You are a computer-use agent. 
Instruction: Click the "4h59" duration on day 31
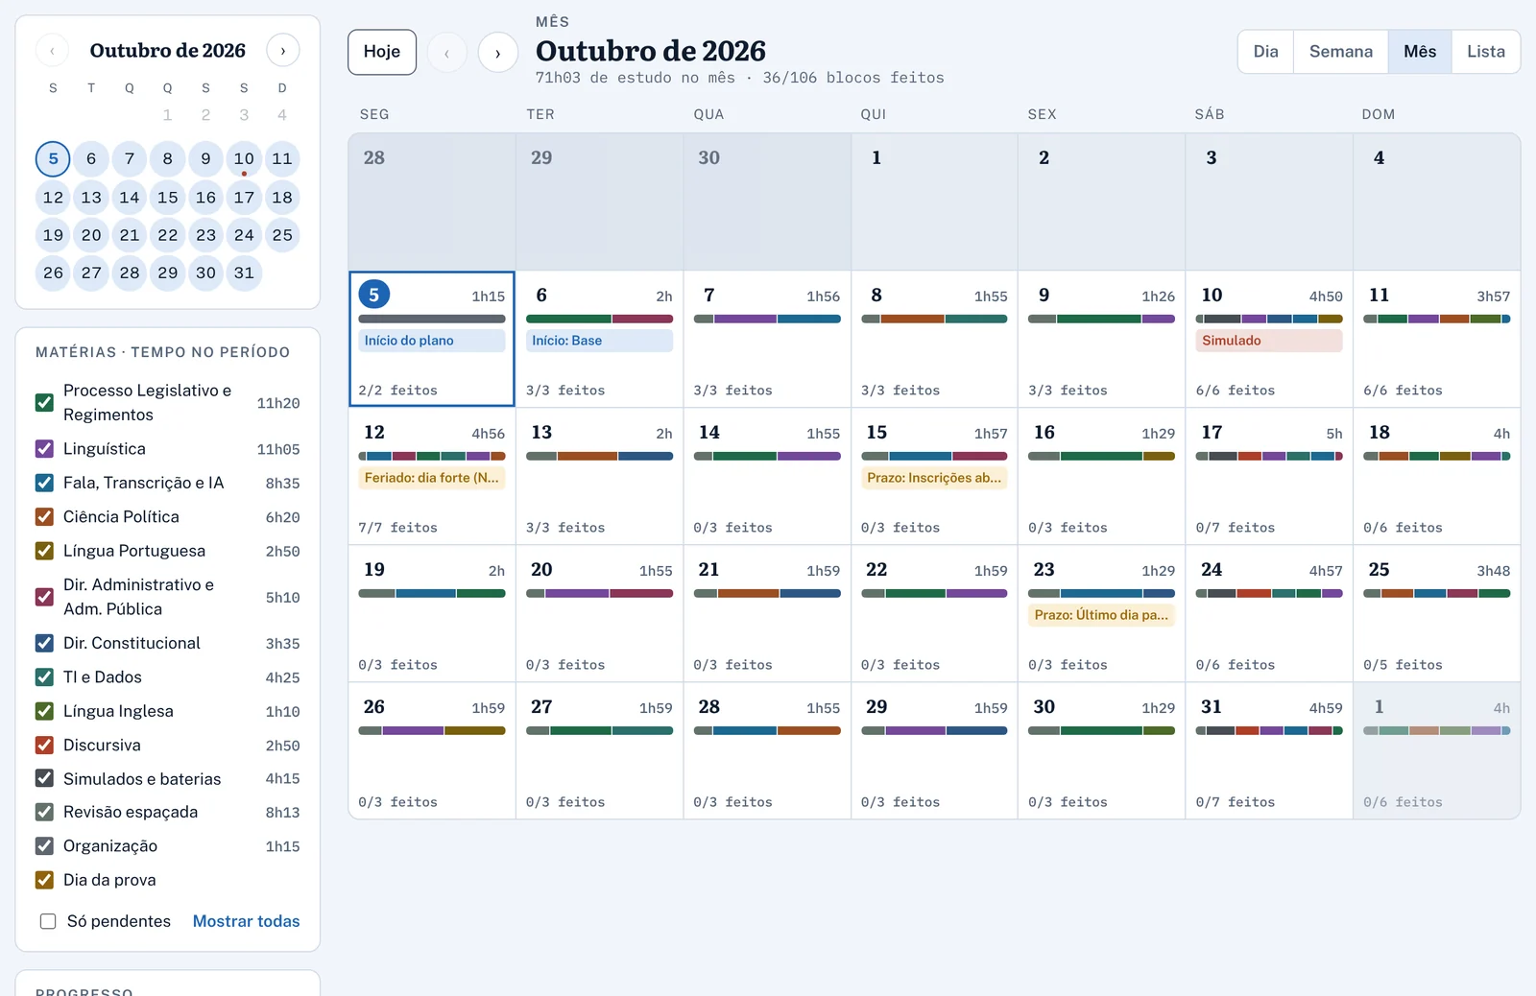(1326, 708)
